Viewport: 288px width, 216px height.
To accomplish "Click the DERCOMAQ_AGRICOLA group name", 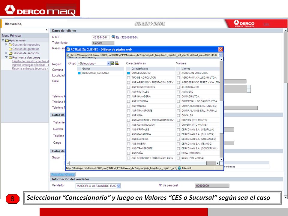I will pyautogui.click(x=95, y=73).
